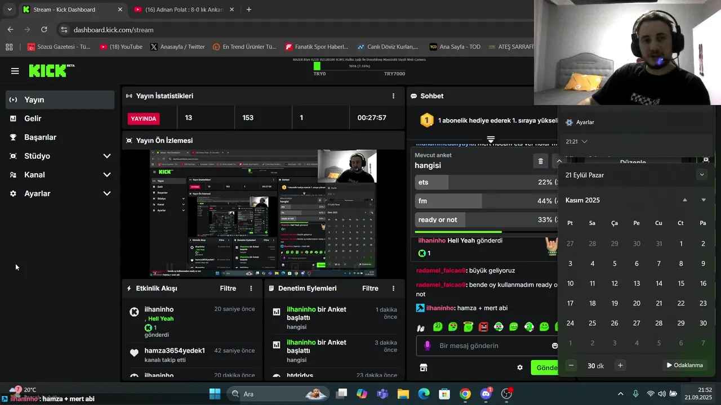Decrease focus time with minus button
The image size is (721, 405).
tap(571, 366)
